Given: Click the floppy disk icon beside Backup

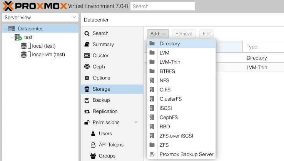Looking at the screenshot, I should (87, 100).
